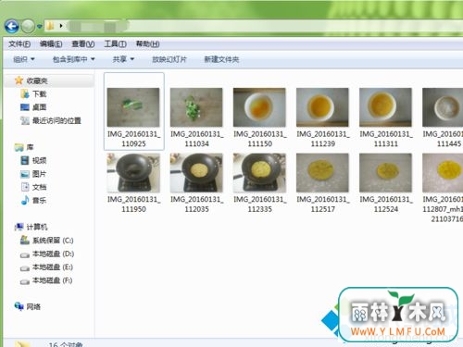Open the 文件(F) menu
This screenshot has height=347, width=463.
19,44
